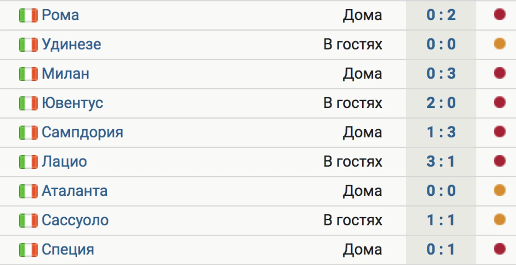The height and width of the screenshot is (265, 516).
Task: Open the Удинезе team link
Action: pyautogui.click(x=71, y=45)
